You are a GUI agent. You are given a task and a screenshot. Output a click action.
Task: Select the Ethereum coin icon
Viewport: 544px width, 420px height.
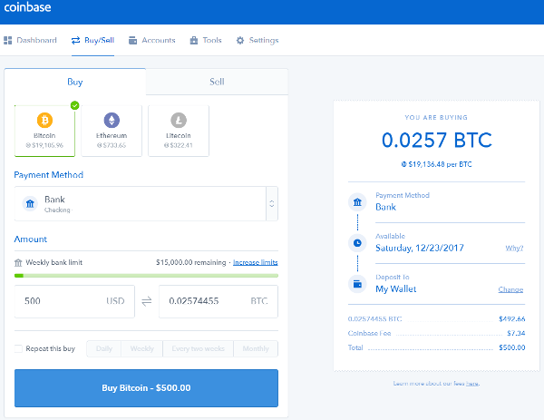pyautogui.click(x=112, y=120)
